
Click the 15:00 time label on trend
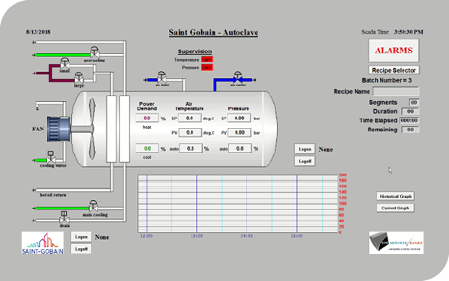tap(296, 236)
